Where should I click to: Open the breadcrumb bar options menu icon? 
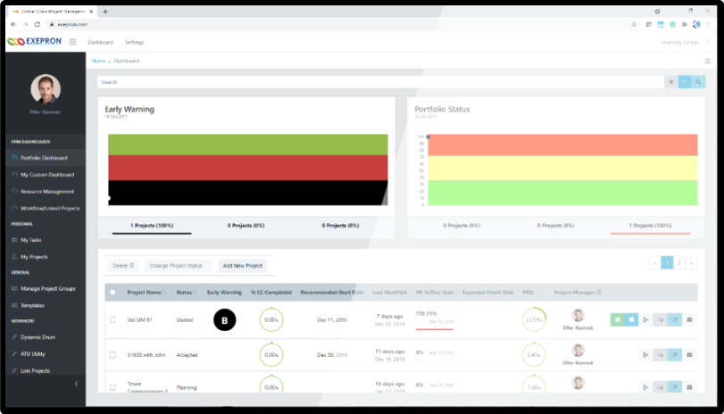pyautogui.click(x=707, y=61)
